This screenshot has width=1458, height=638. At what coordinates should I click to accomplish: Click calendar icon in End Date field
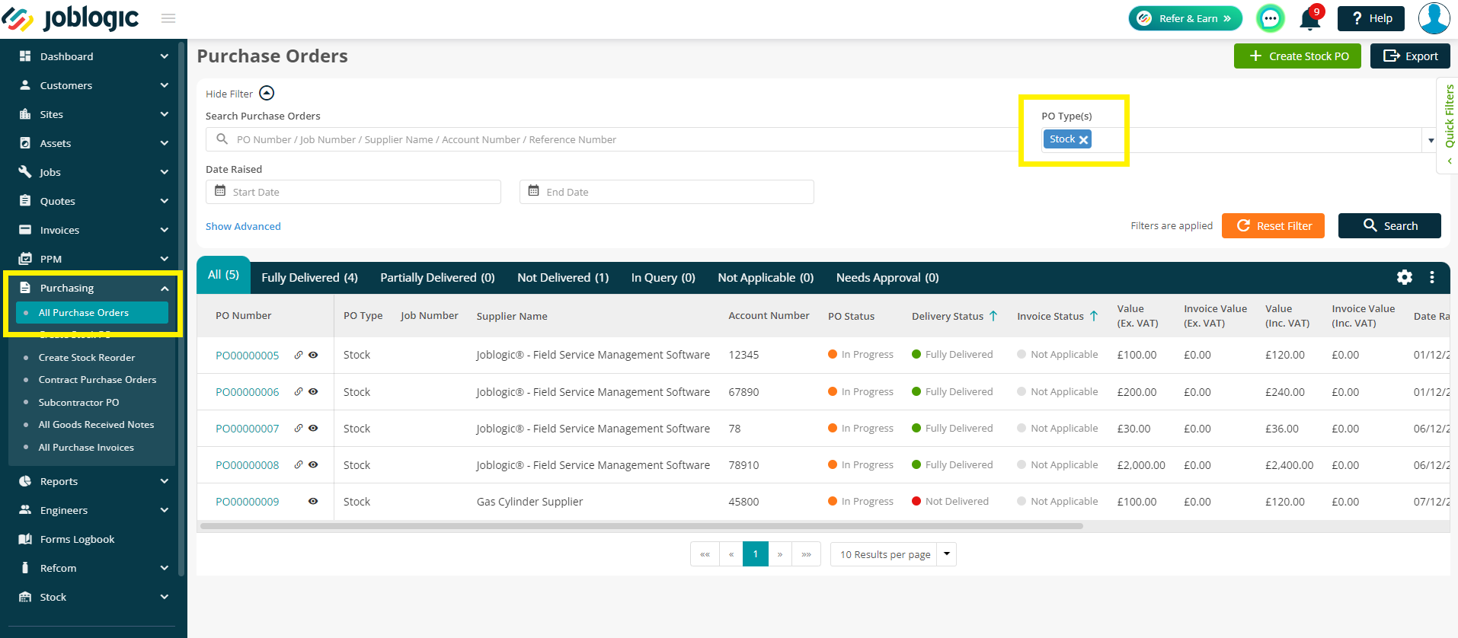[533, 191]
